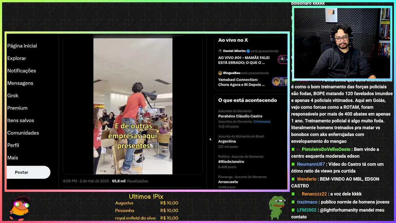Click Daniel Miorim's small avatar icon
Screen dimensions: 396x223
click(x=220, y=51)
